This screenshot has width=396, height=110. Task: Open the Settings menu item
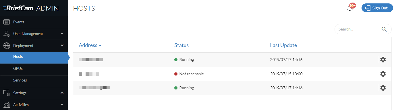pos(34,93)
